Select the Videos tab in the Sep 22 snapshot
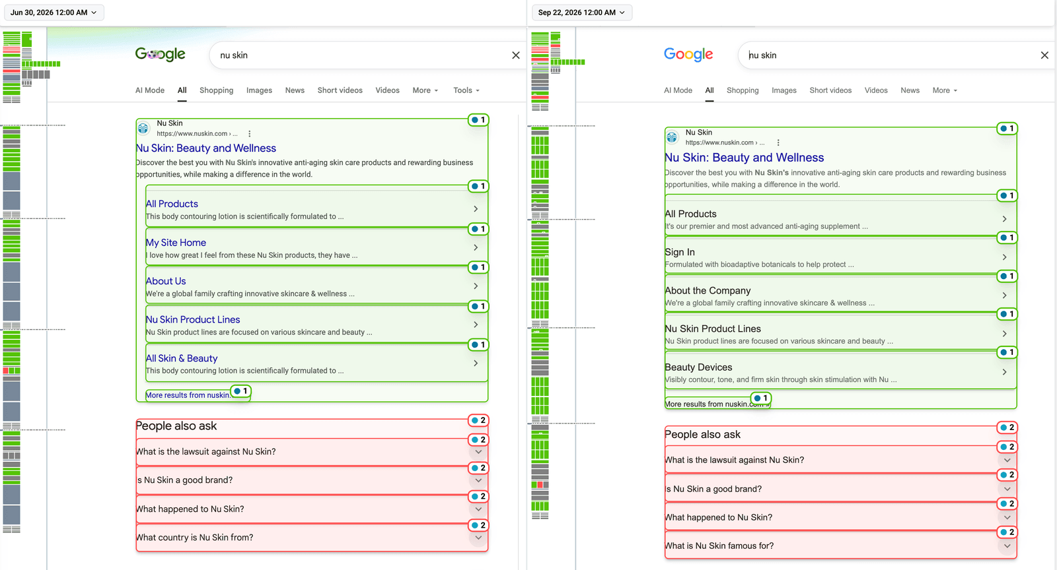 tap(876, 90)
